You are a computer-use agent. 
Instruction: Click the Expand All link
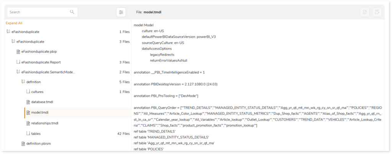click(x=14, y=23)
